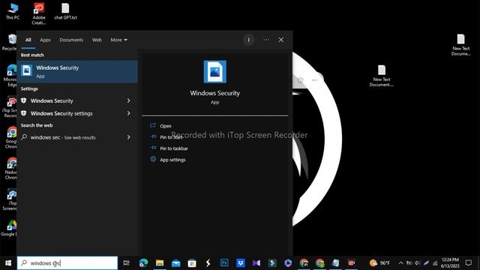480x270 pixels.
Task: Open the Mail app from the taskbar
Action: point(175,263)
